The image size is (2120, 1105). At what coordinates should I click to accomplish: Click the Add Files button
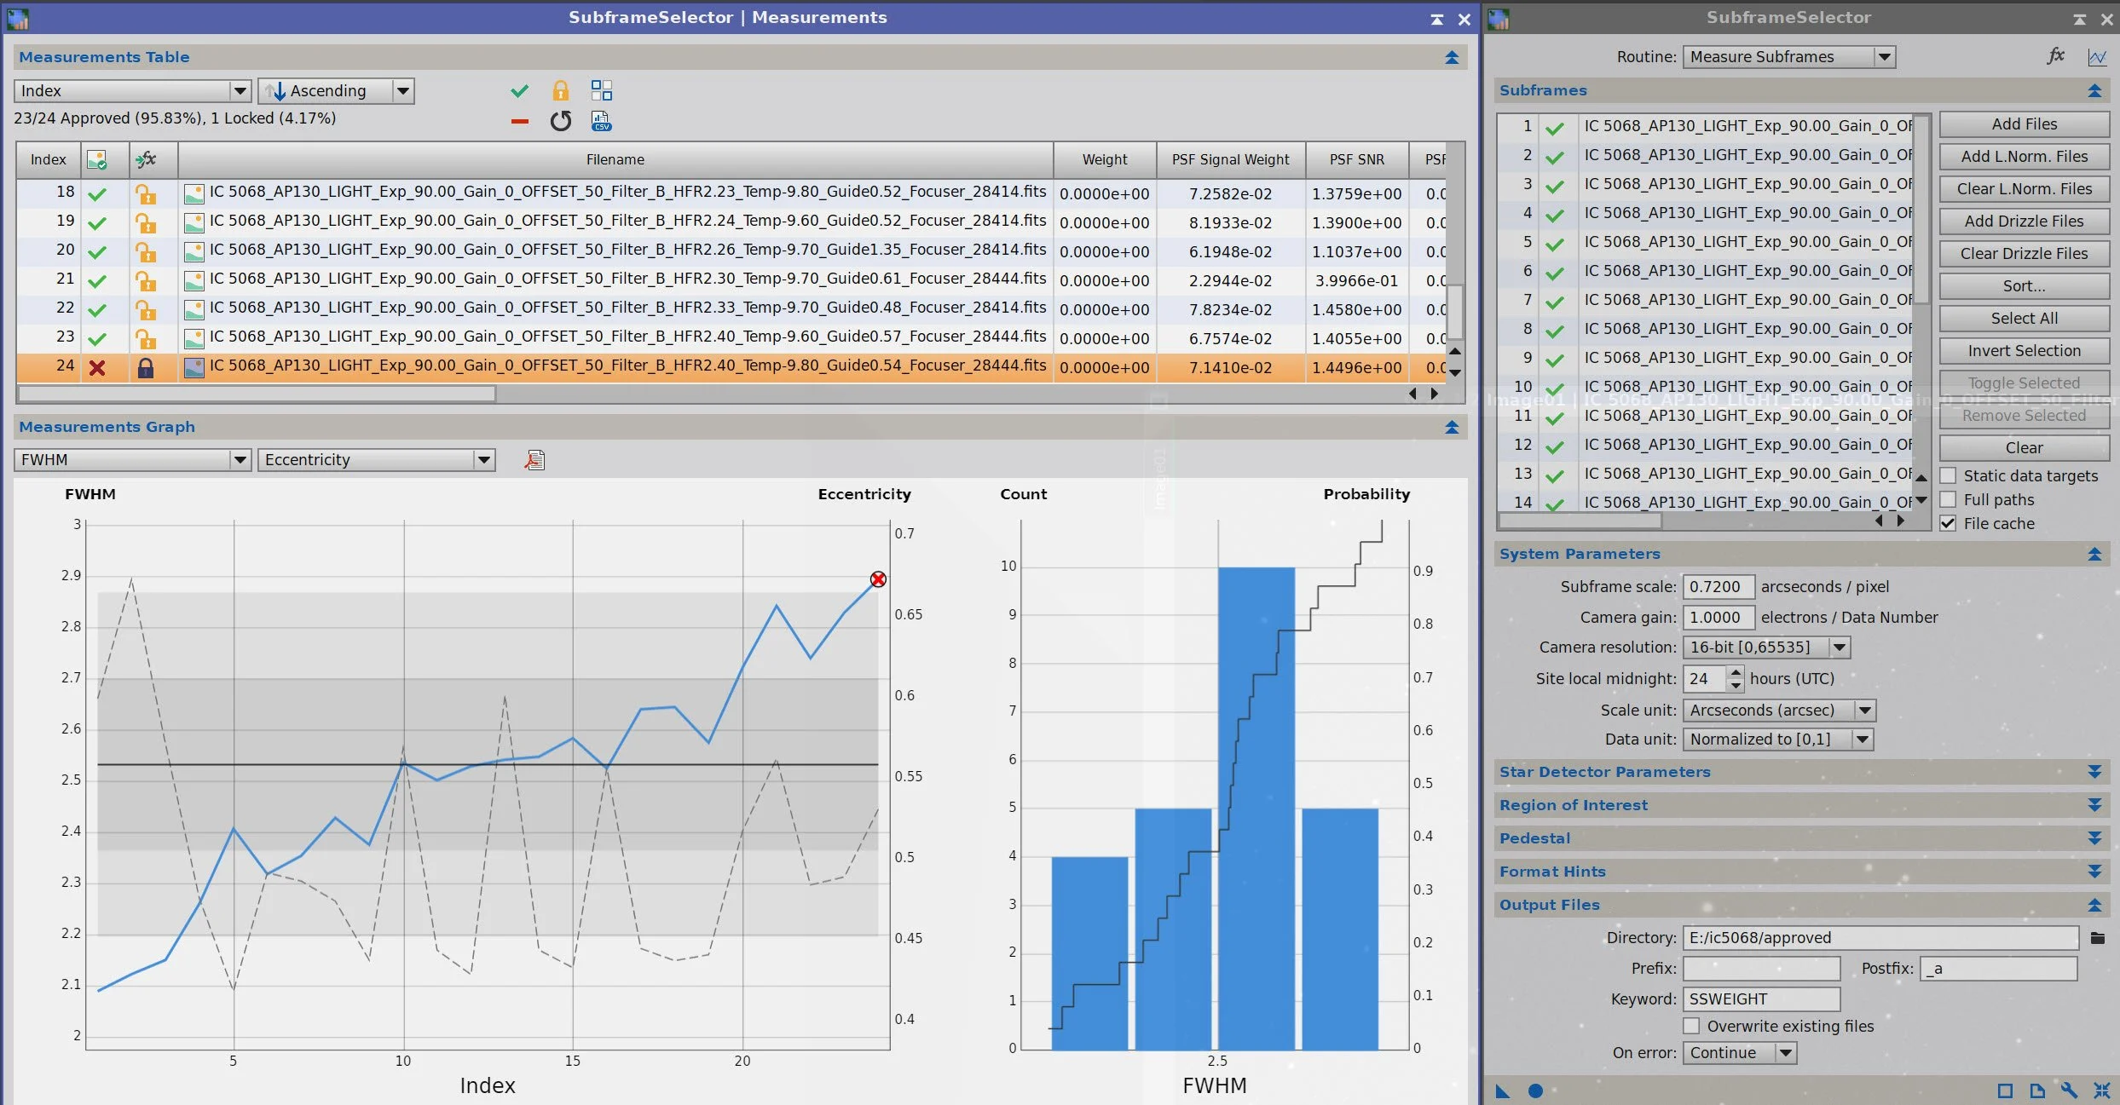click(2024, 124)
